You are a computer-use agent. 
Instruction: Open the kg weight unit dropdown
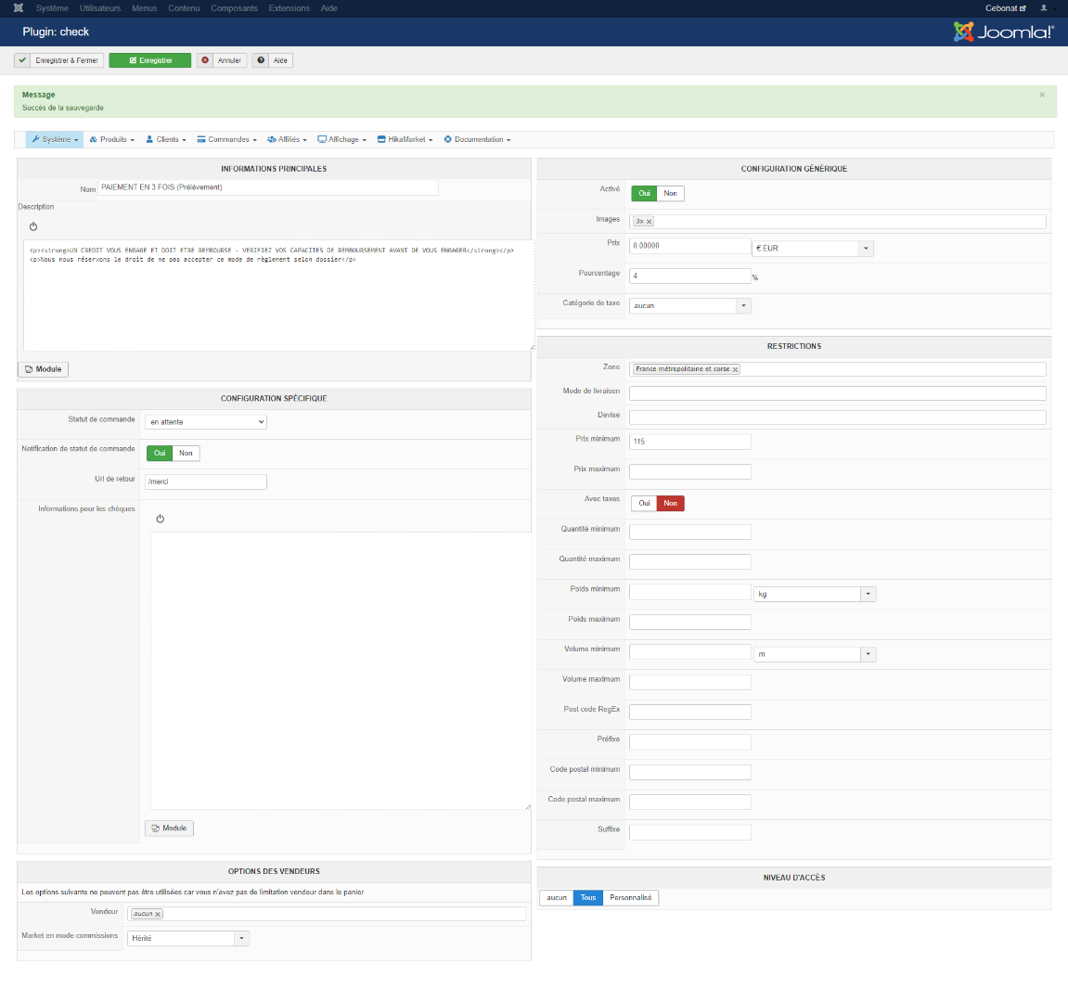(x=815, y=594)
